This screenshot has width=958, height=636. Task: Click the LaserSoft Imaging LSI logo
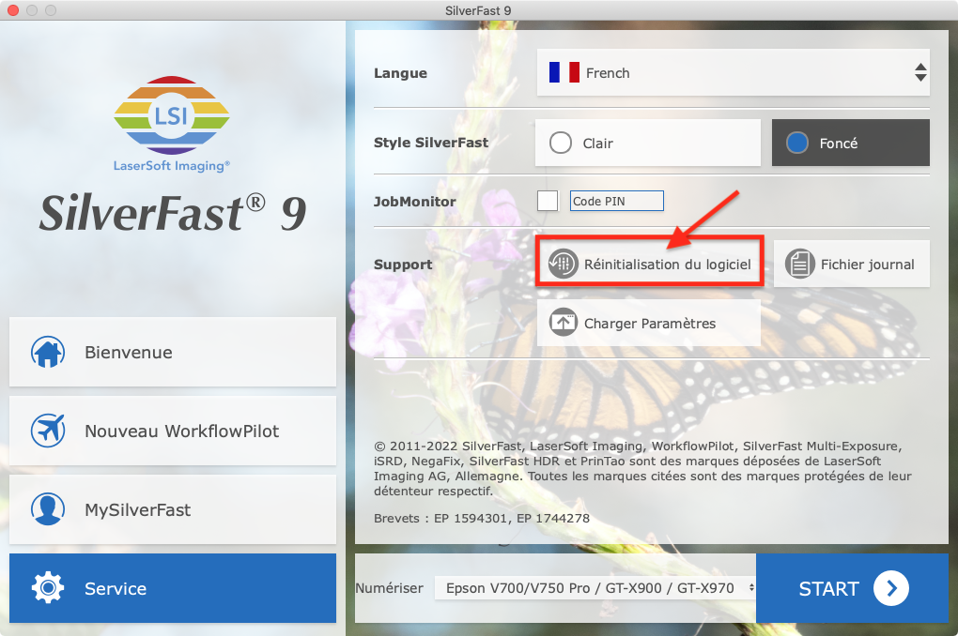coord(172,124)
